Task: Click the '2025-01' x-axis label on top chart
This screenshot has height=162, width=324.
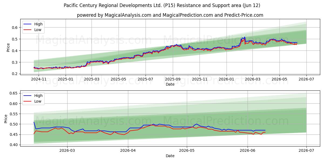Action: (x=65, y=79)
